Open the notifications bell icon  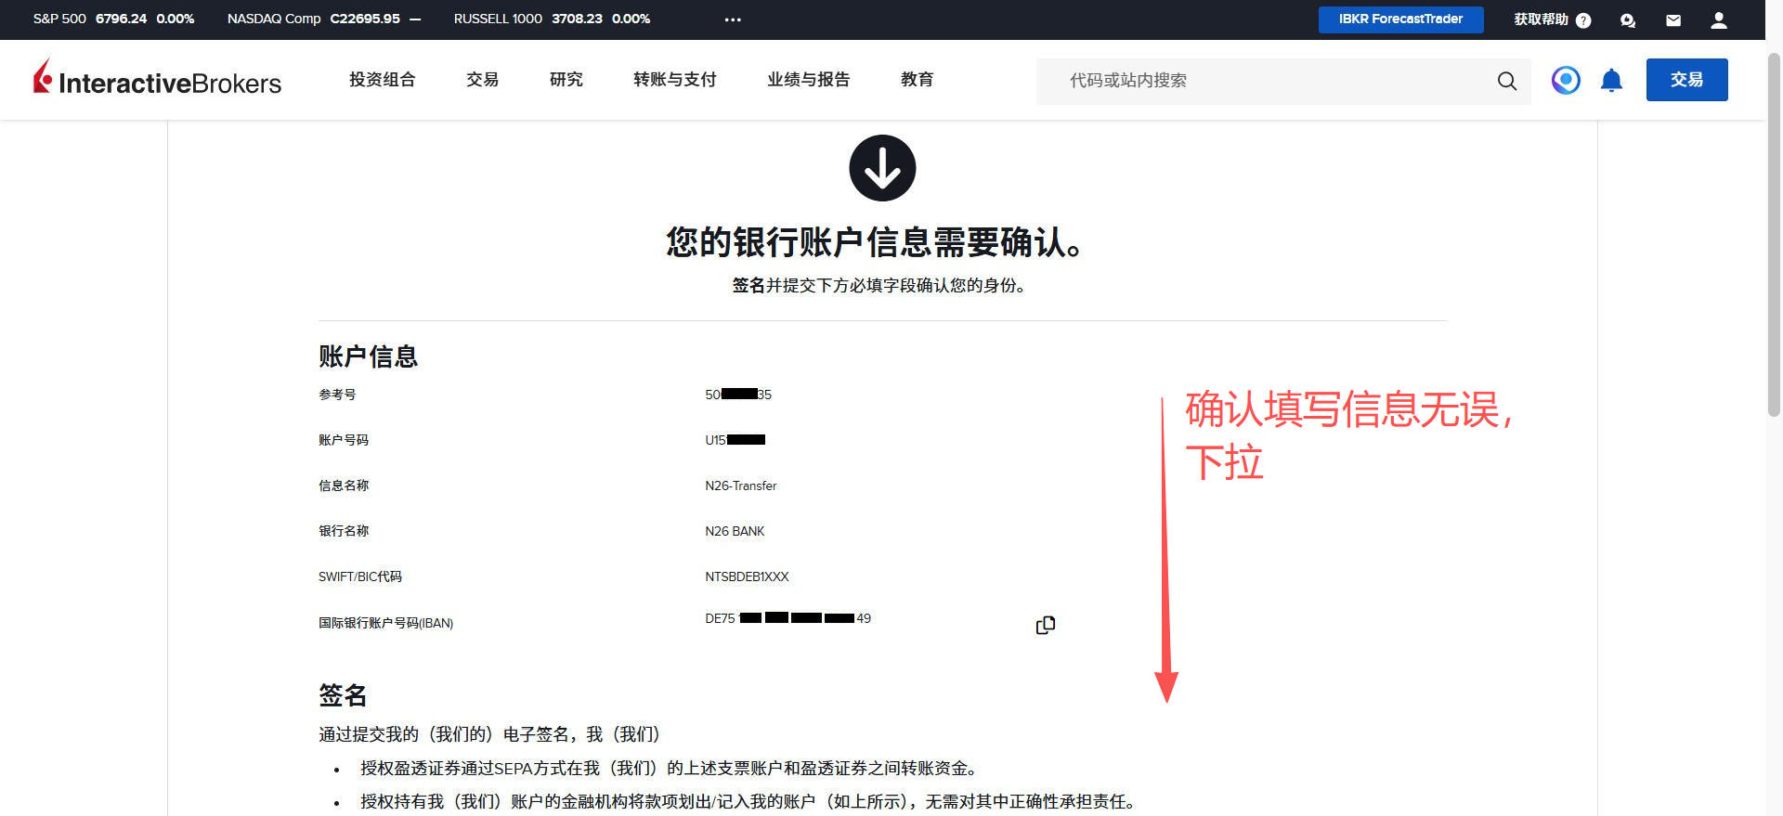(1611, 81)
